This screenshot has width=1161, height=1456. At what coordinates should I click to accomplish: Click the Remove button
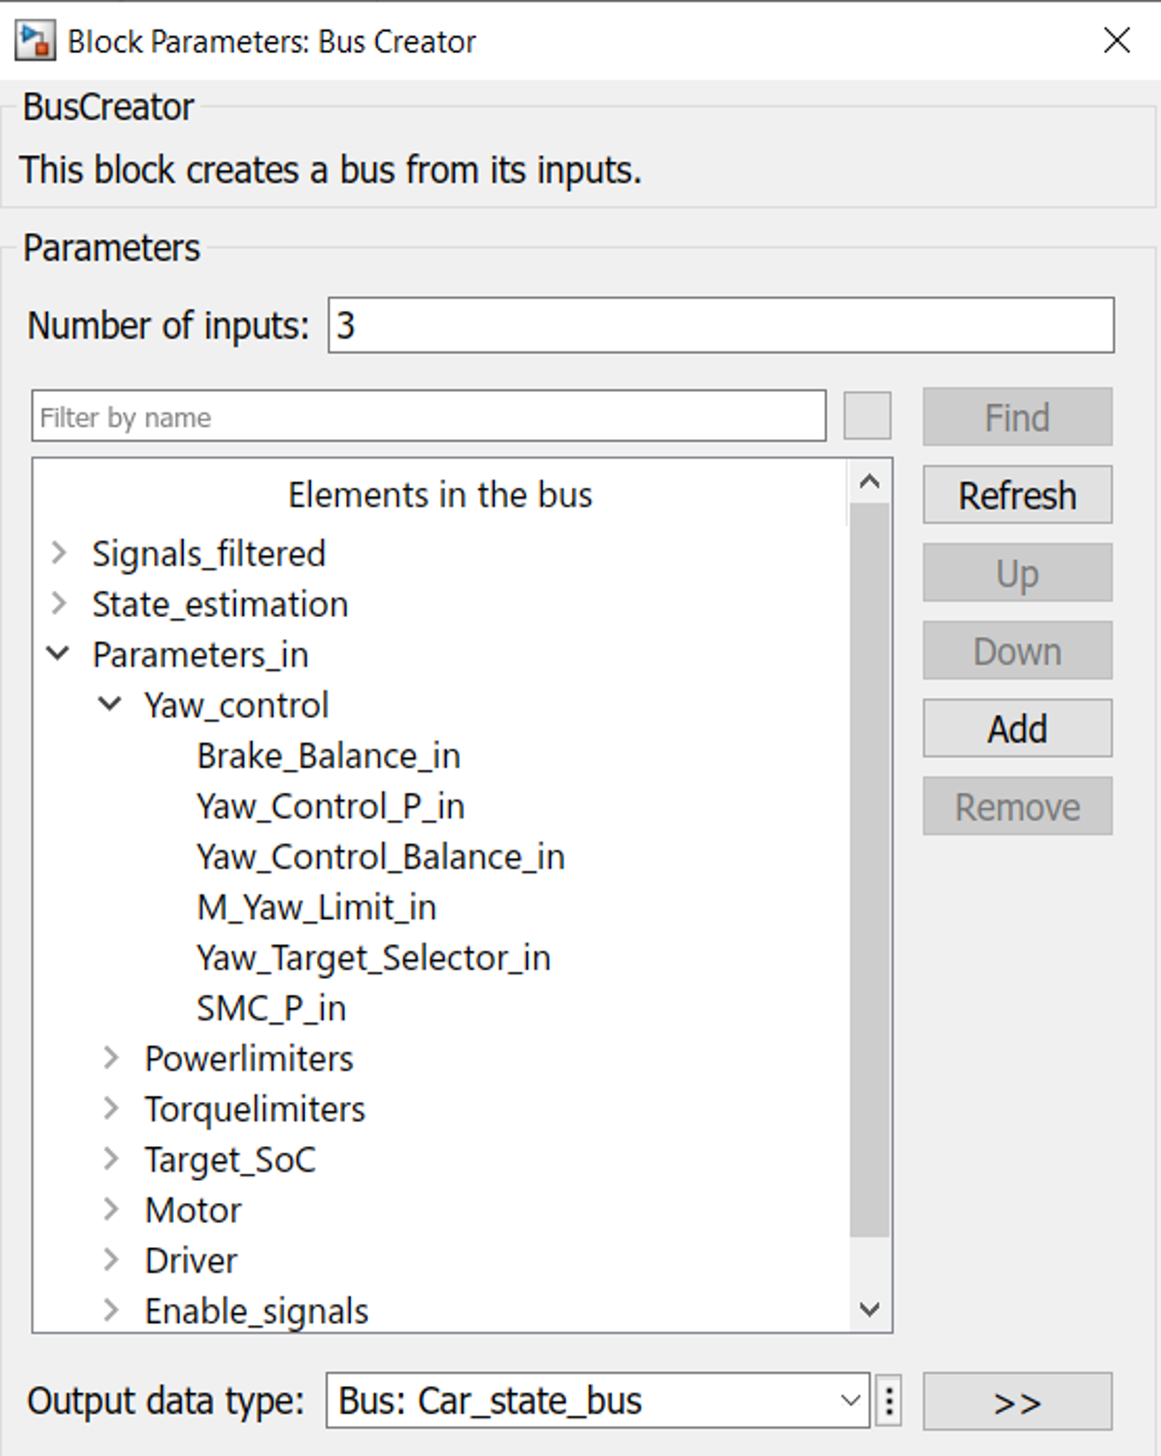tap(1018, 806)
